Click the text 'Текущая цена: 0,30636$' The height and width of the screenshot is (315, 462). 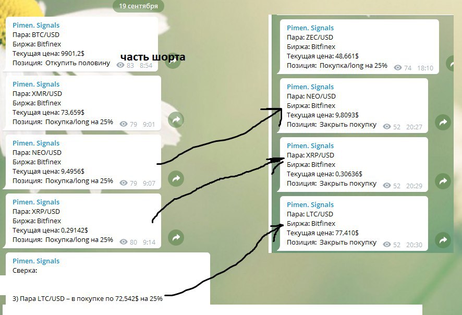[x=324, y=174]
